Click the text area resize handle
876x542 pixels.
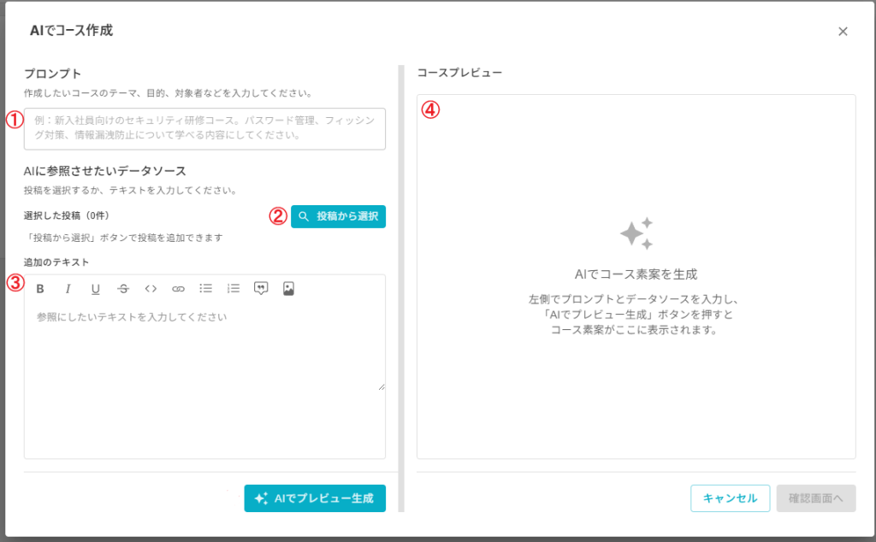pyautogui.click(x=382, y=387)
